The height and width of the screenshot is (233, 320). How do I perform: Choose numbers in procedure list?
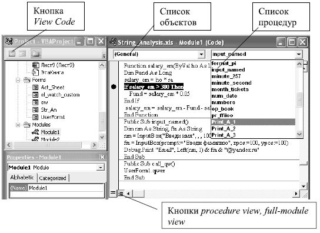point(224,102)
